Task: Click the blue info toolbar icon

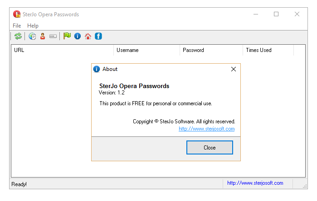Action: [x=78, y=37]
